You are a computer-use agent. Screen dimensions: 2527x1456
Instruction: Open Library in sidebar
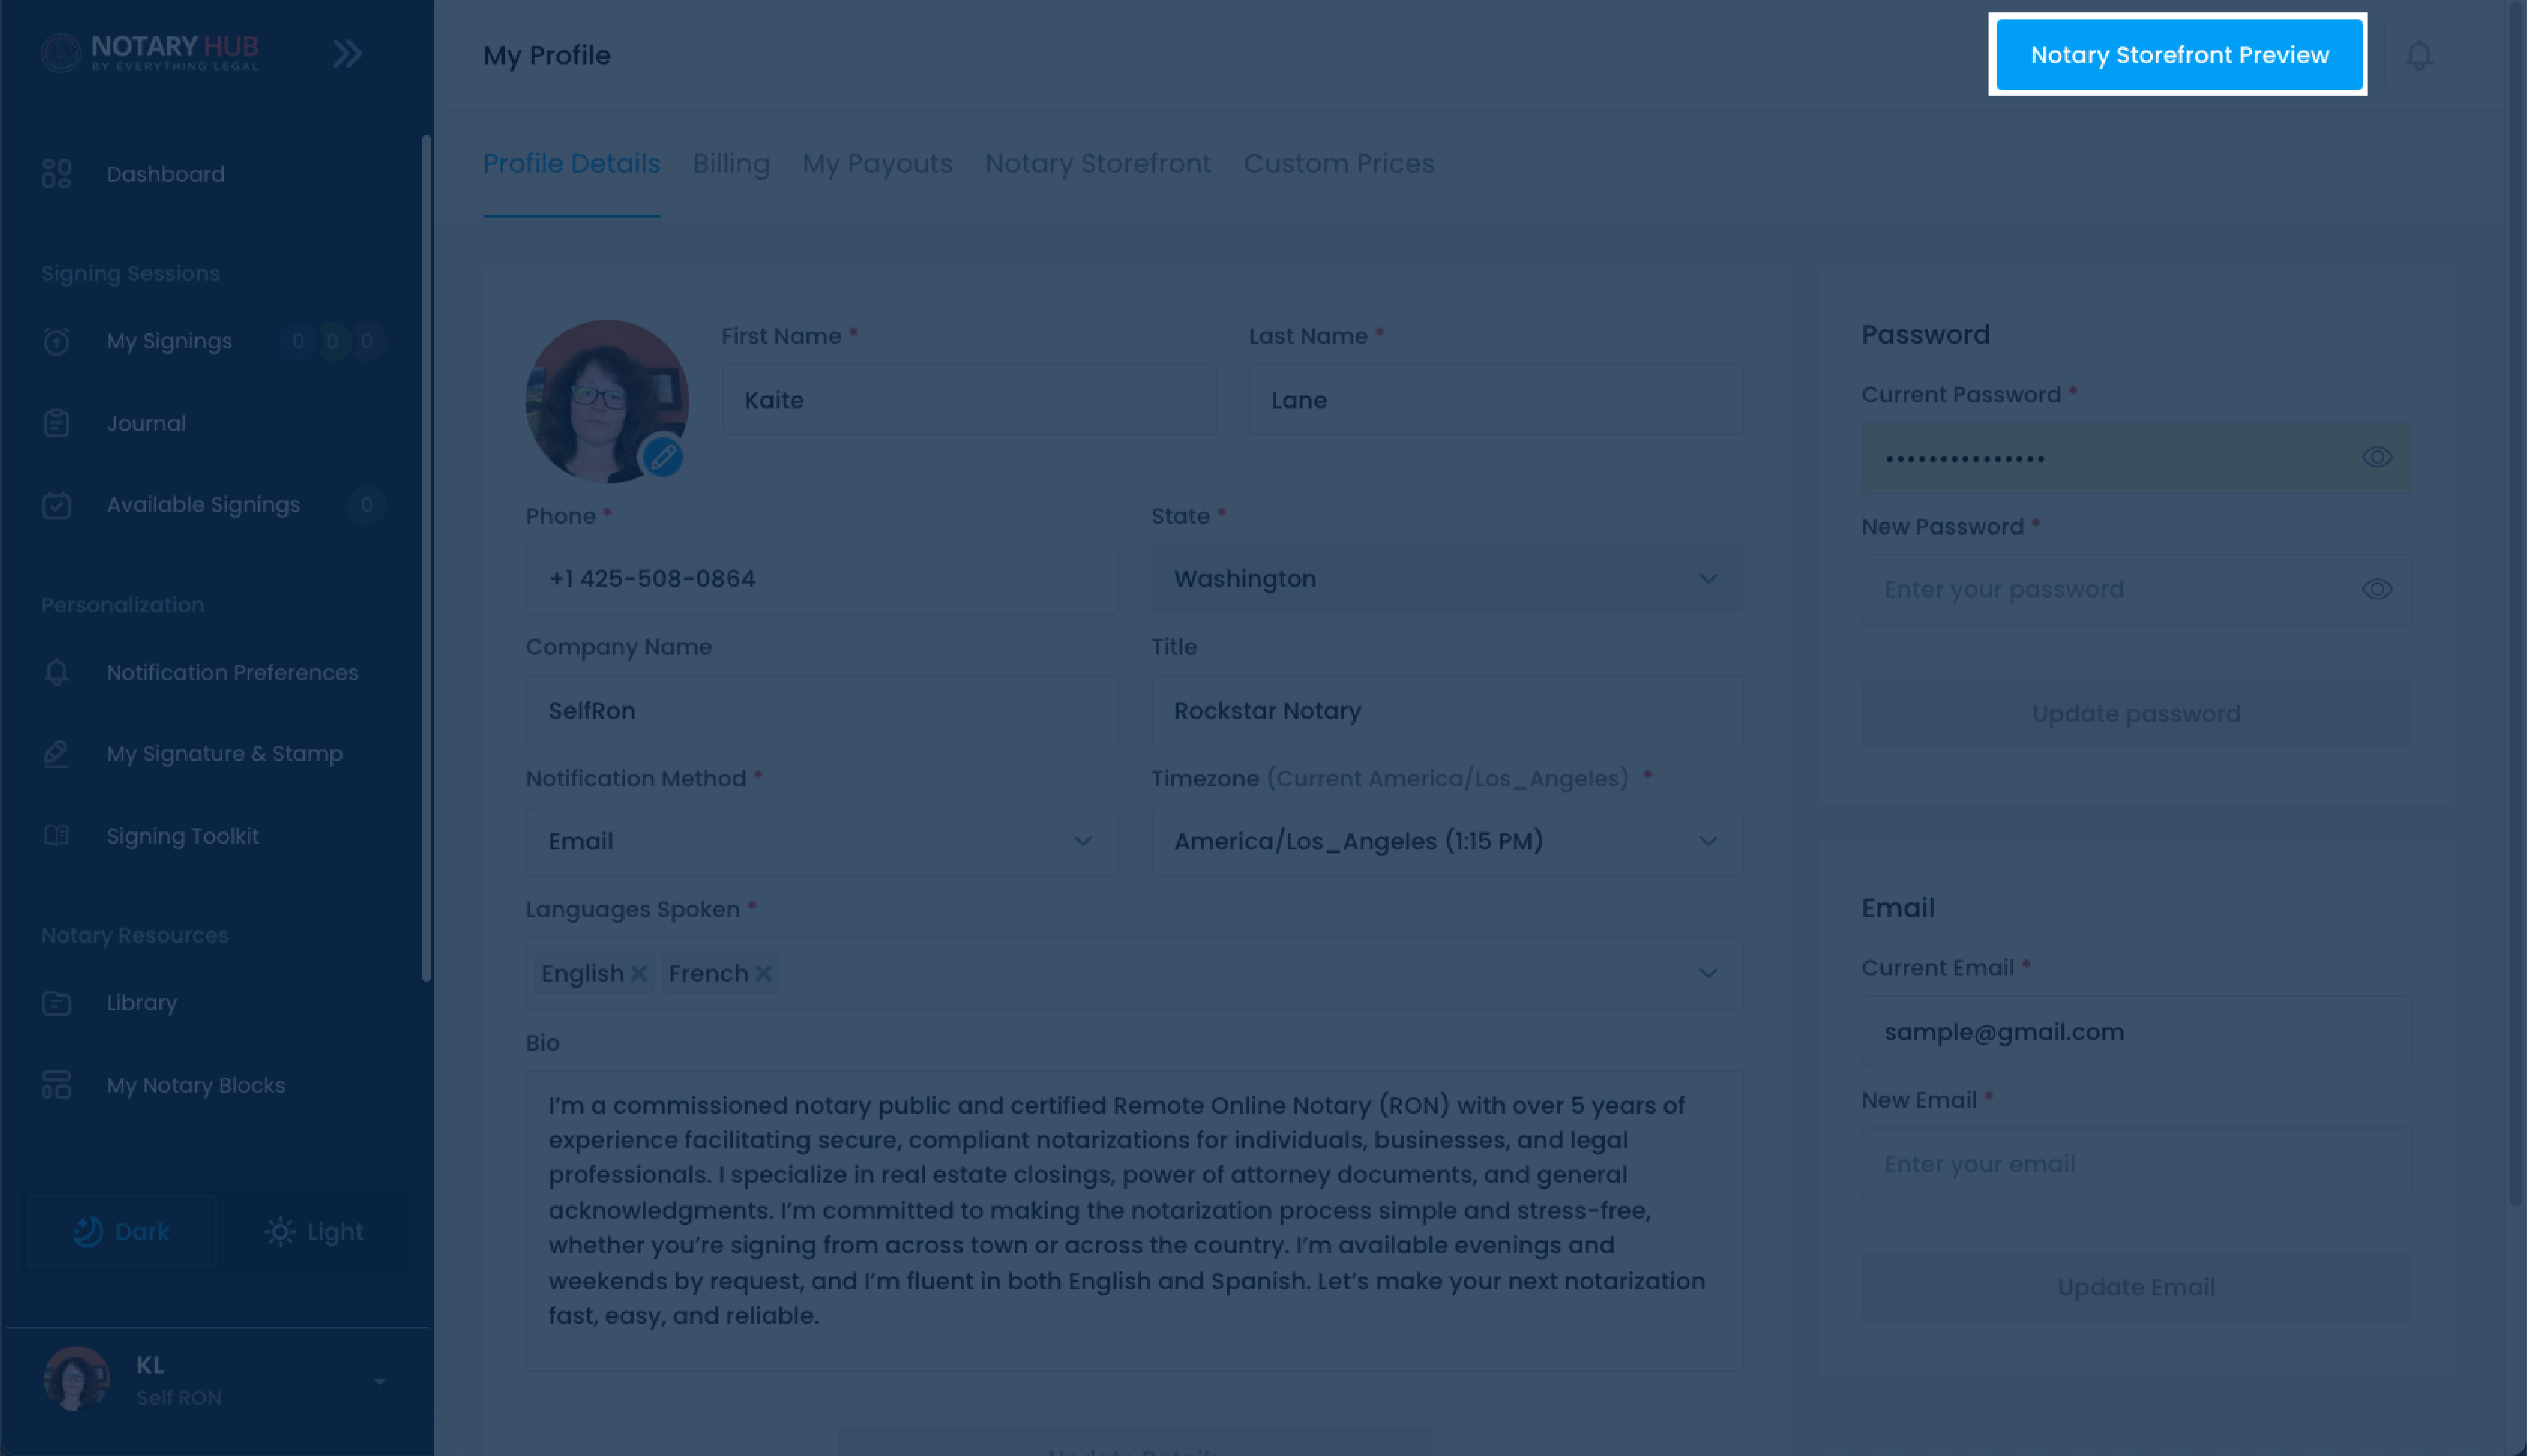(x=142, y=1003)
